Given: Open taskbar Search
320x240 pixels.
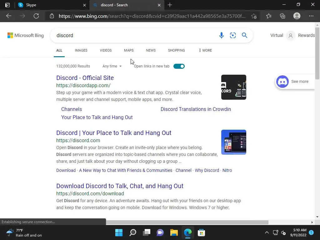Looking at the screenshot, I should click(133, 232).
